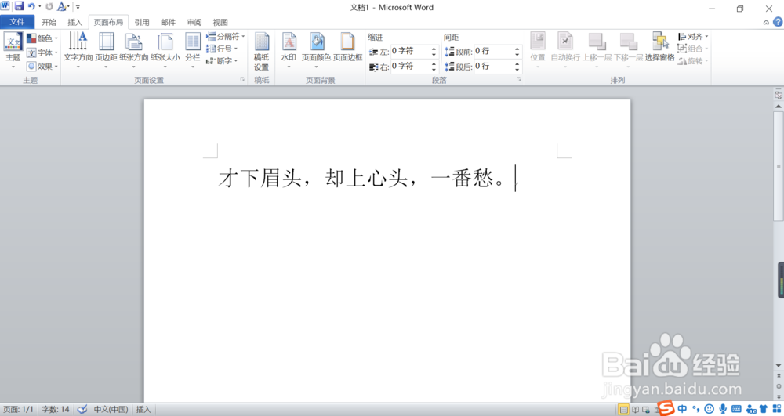Open the 水印 watermark menu
The width and height of the screenshot is (784, 416).
click(289, 50)
